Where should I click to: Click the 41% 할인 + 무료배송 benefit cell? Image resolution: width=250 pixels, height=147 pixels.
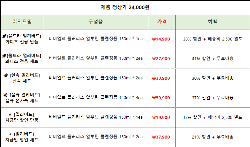[213, 58]
